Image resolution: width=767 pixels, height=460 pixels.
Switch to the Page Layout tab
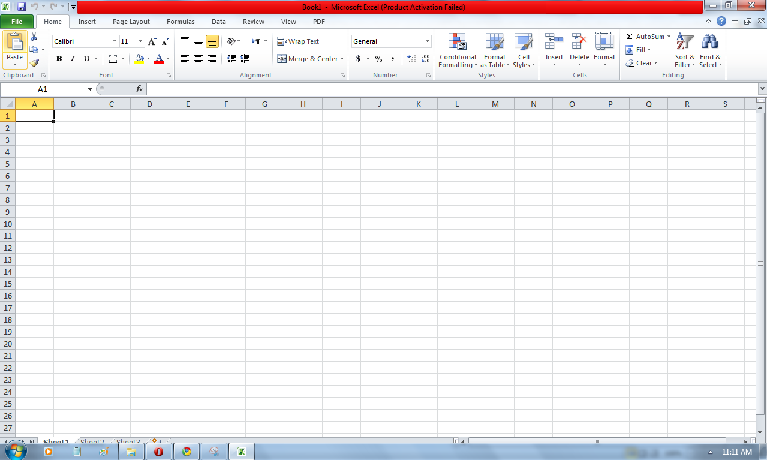click(131, 22)
